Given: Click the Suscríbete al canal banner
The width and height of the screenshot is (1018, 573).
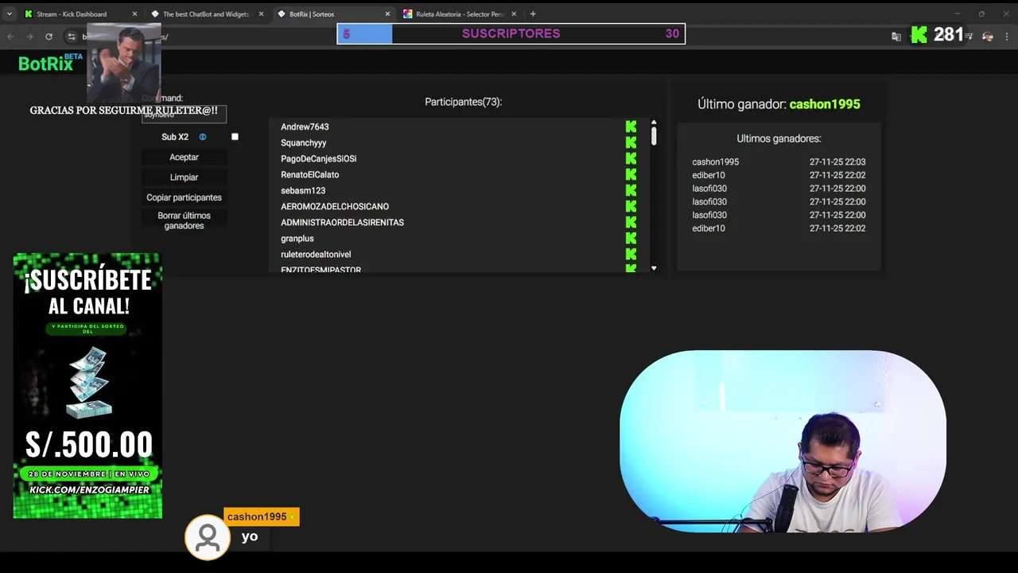Looking at the screenshot, I should tap(87, 386).
